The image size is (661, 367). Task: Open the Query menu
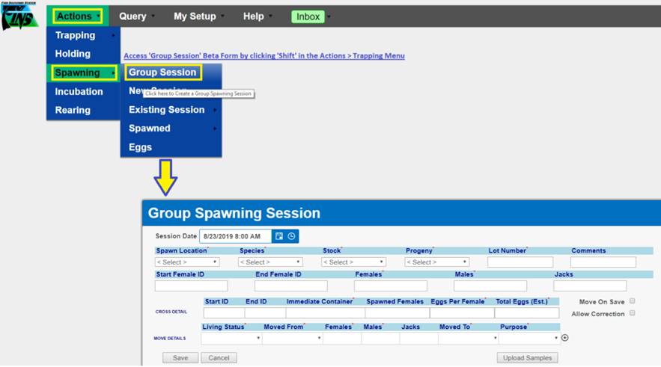coord(133,16)
